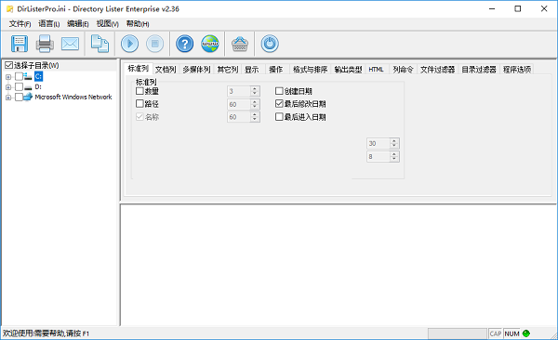Enable the 数量 column checkbox

[x=139, y=91]
